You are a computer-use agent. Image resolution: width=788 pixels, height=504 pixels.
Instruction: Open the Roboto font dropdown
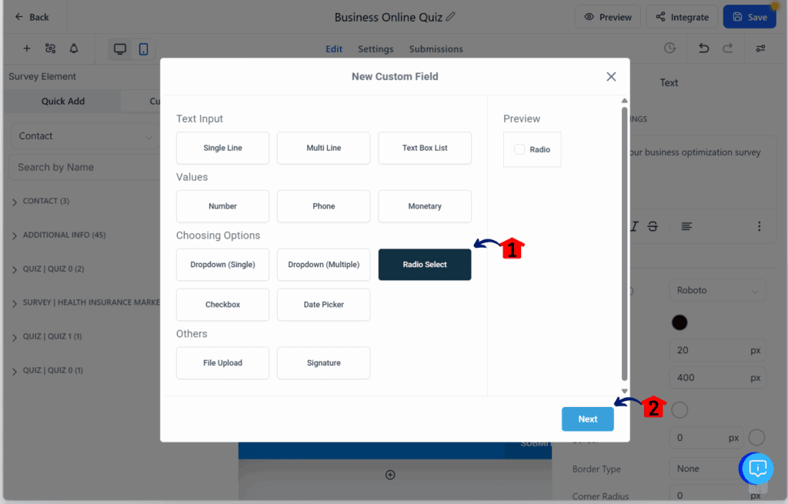click(x=718, y=290)
